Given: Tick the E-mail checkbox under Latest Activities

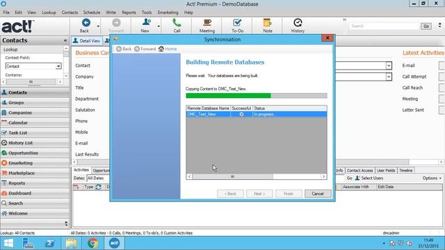Looking at the screenshot, I should [442, 65].
